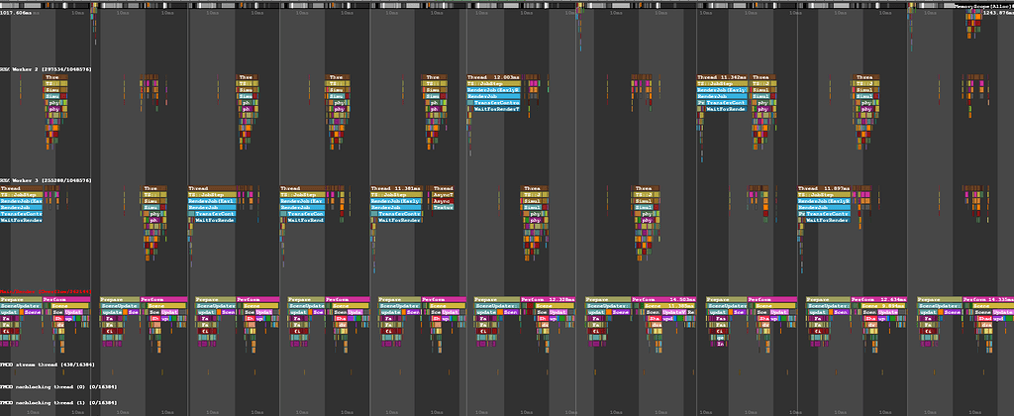Select the FMOD stream thread label
The width and height of the screenshot is (1014, 416).
(x=46, y=364)
